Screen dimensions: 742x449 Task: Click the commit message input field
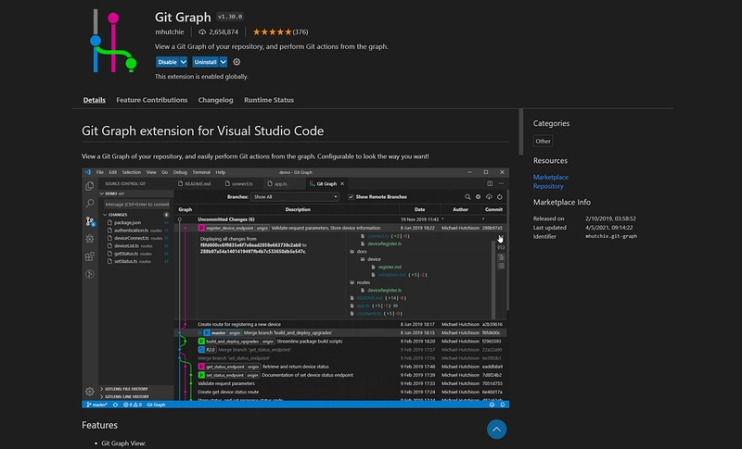tap(136, 204)
